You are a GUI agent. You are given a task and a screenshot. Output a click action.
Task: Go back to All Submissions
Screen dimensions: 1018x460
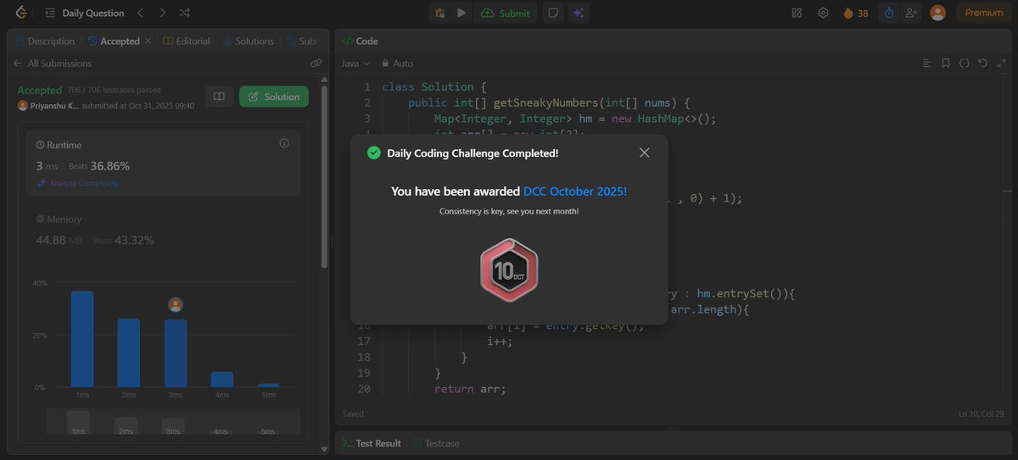[53, 63]
